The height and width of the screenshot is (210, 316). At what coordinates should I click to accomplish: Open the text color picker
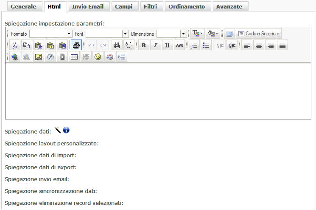click(x=197, y=34)
